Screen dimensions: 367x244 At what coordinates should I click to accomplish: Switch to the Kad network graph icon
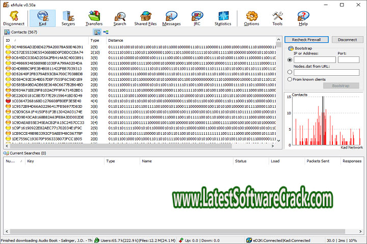[x=106, y=32]
